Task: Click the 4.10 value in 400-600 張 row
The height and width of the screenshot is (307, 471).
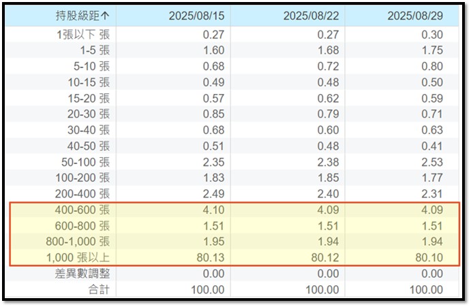Action: (213, 210)
